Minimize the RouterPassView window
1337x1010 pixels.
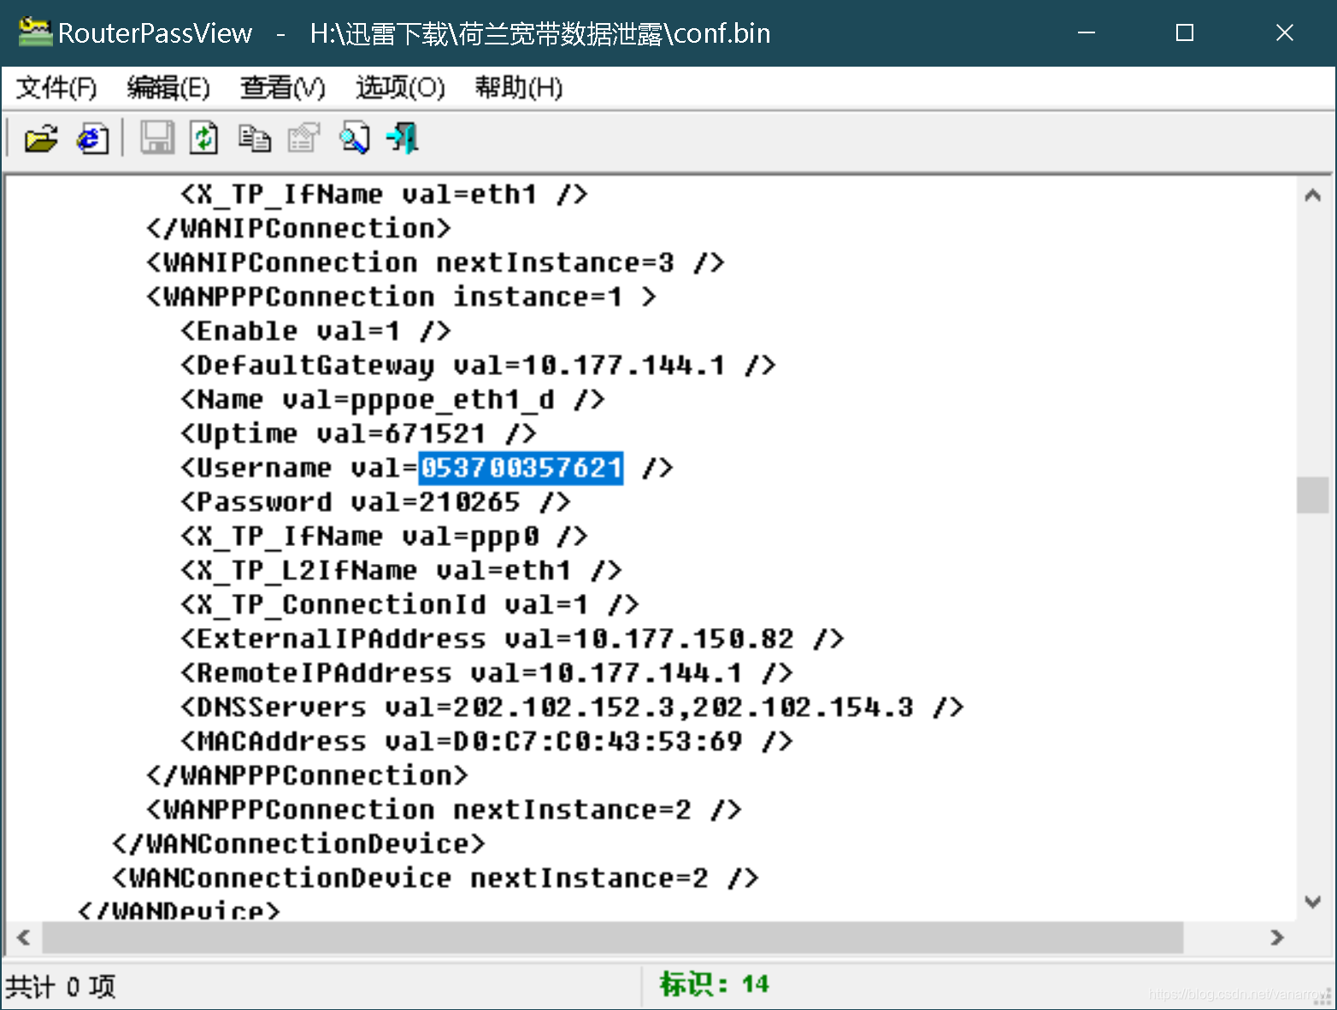point(1087,32)
